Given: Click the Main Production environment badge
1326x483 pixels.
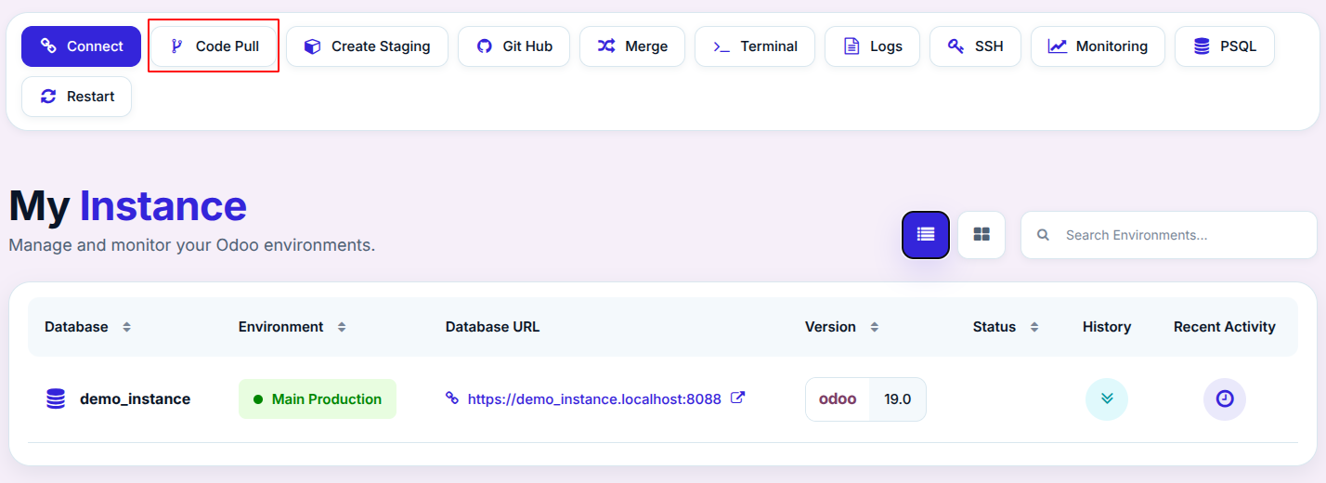Looking at the screenshot, I should (x=318, y=399).
